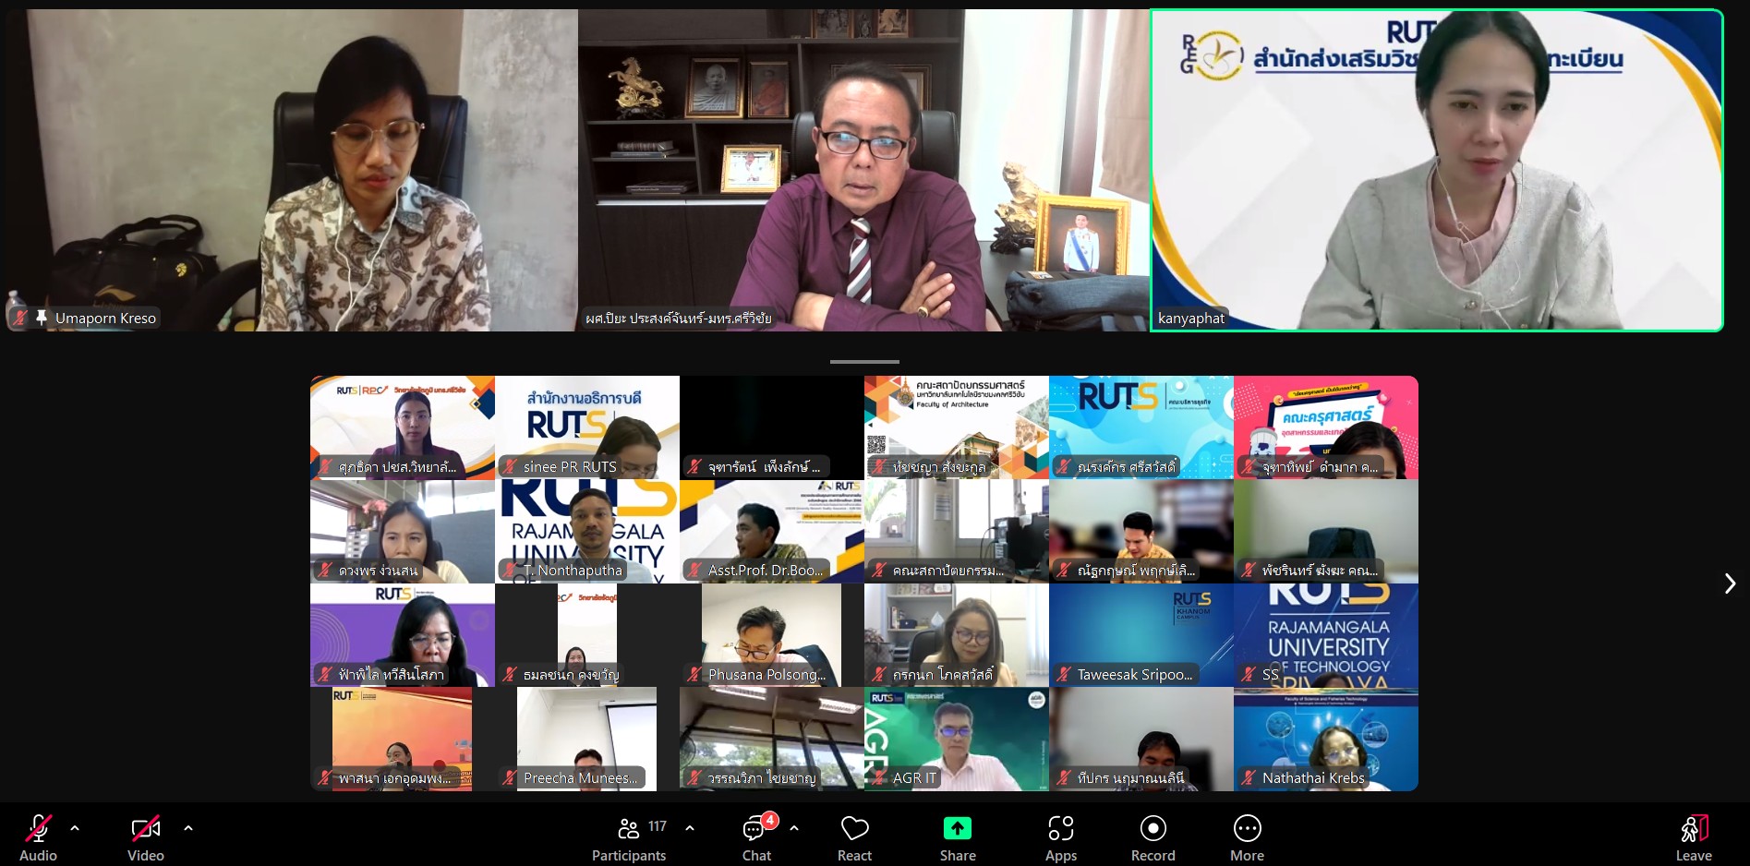Open the More options menu

coord(1247,837)
